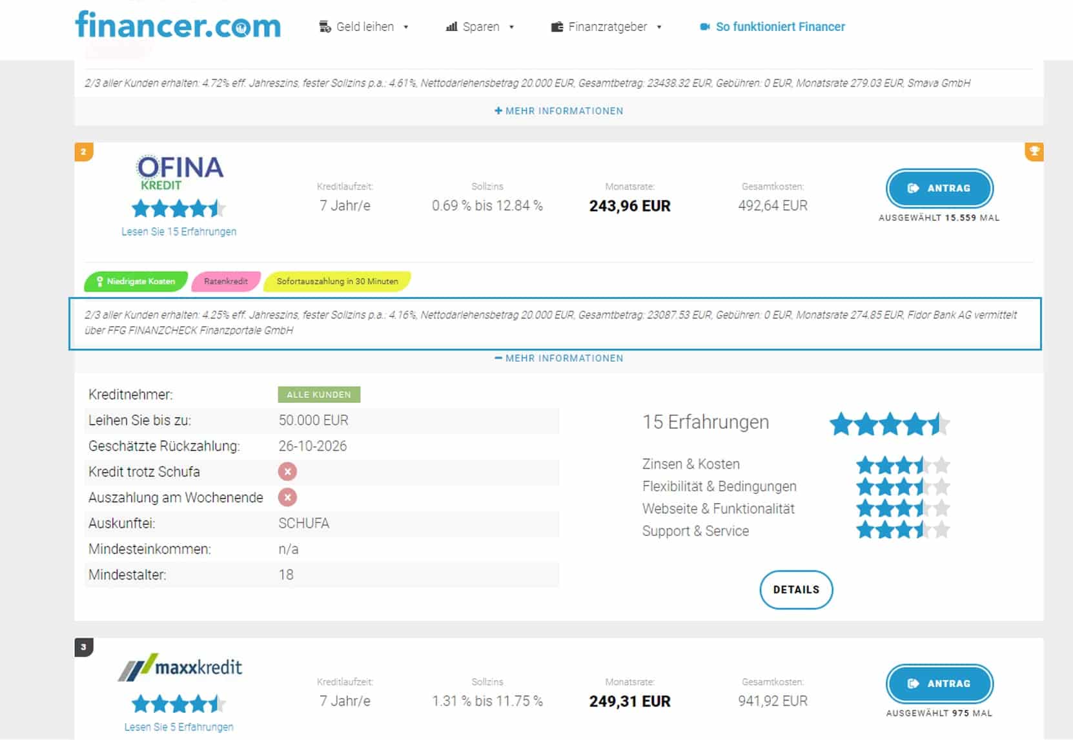Click the maxxkredit logo
This screenshot has width=1073, height=740.
[x=179, y=667]
